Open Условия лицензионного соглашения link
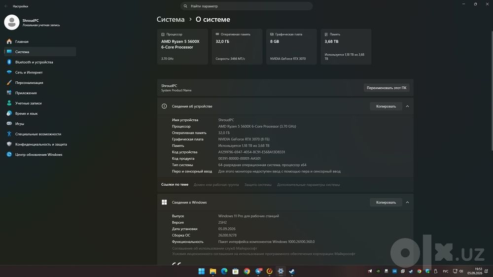Screen dimensions: 493x277 point(263,254)
